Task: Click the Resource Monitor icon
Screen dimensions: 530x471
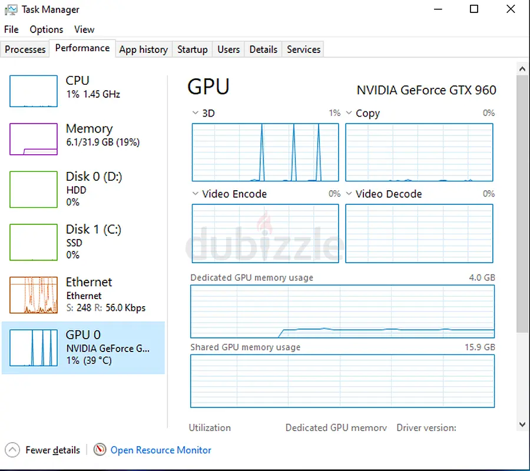Action: [100, 449]
